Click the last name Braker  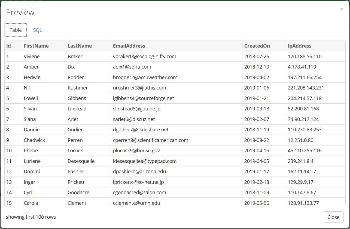tap(75, 57)
